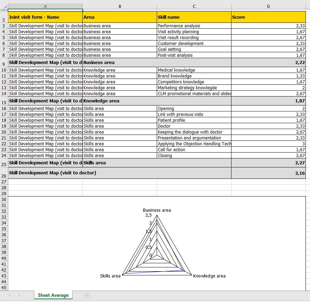Image resolution: width=310 pixels, height=302 pixels.
Task: Select column B header
Action: click(119, 6)
